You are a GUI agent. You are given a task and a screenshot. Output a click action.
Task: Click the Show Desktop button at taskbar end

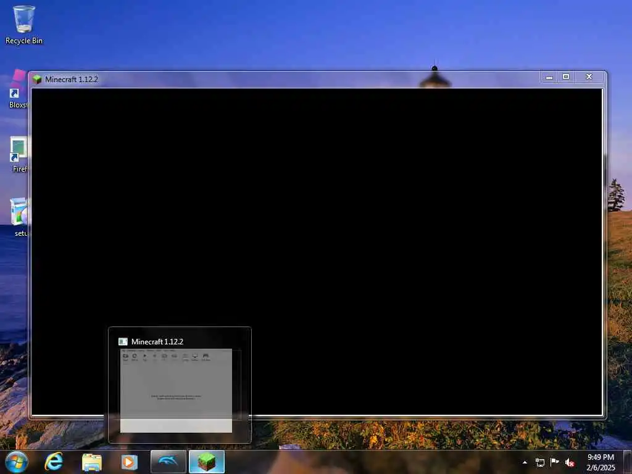pos(629,462)
